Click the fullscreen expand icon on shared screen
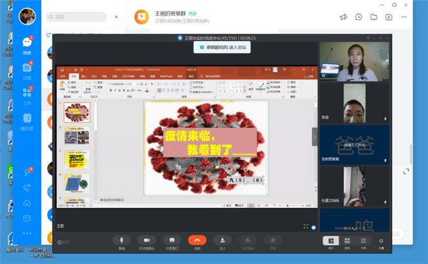This screenshot has height=264, width=428. [306, 226]
